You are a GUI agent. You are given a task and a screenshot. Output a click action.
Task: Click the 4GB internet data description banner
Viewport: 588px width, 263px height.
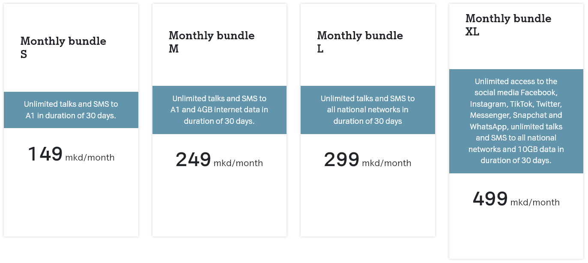219,110
